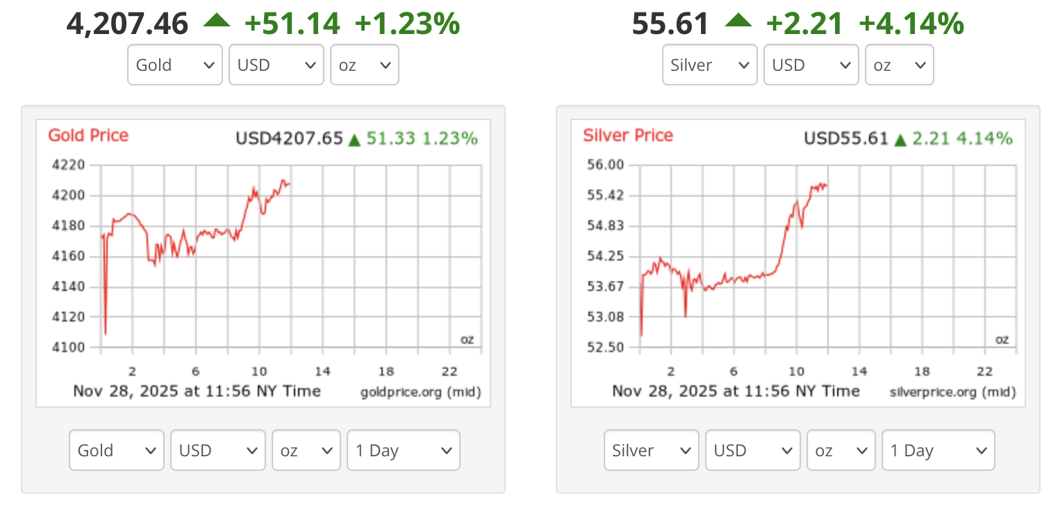Open the USD currency dropdown beside top Gold selector
1049x507 pixels.
tap(276, 65)
